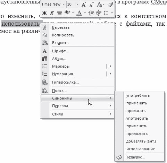Toggle italic with the К button

tap(52, 13)
